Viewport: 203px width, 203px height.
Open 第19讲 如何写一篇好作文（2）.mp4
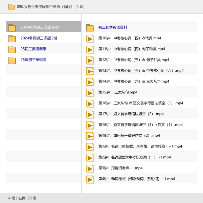click(129, 136)
